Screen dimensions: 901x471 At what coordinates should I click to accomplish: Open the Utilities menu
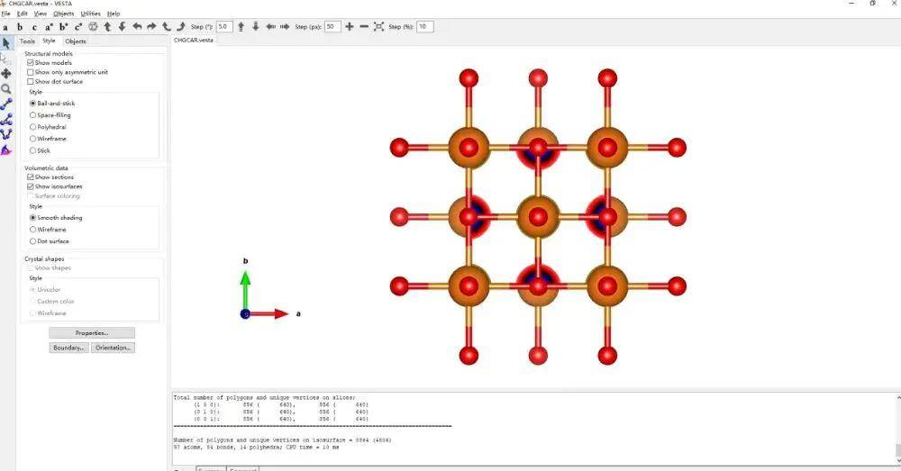click(90, 14)
